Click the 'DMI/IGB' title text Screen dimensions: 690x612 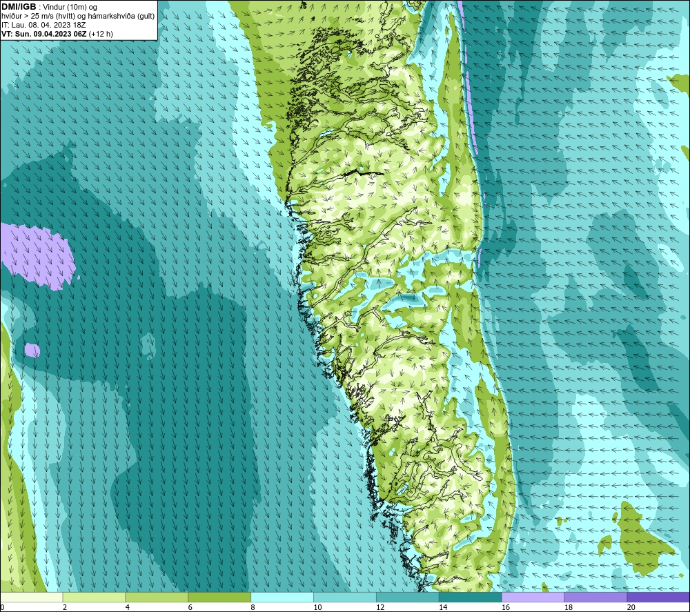click(x=19, y=7)
